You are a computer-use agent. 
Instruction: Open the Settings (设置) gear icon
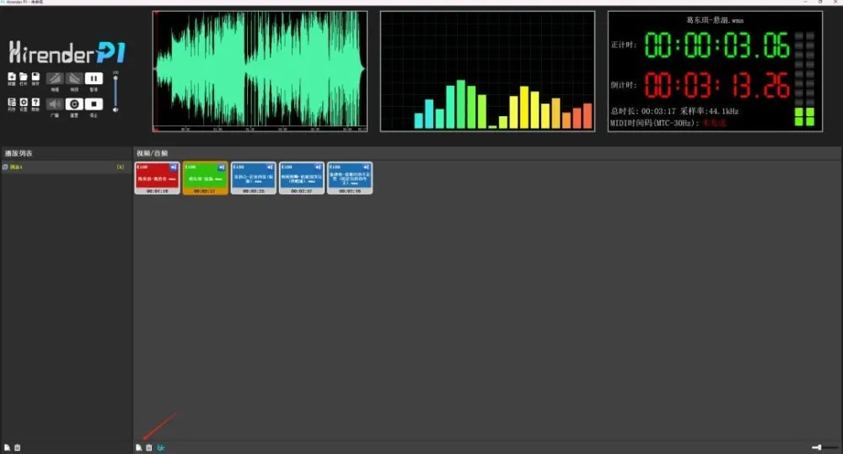tap(24, 103)
